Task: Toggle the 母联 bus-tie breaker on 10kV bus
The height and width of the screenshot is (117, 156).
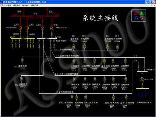Action: tap(35, 16)
